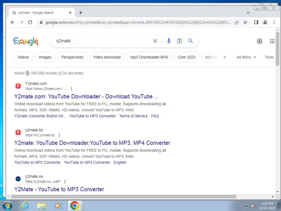Select the Videos filter chip

tap(23, 57)
